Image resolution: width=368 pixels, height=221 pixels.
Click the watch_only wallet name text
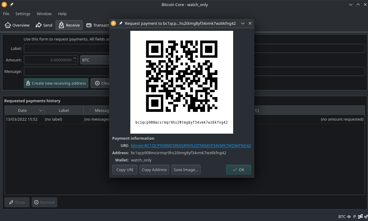point(141,160)
